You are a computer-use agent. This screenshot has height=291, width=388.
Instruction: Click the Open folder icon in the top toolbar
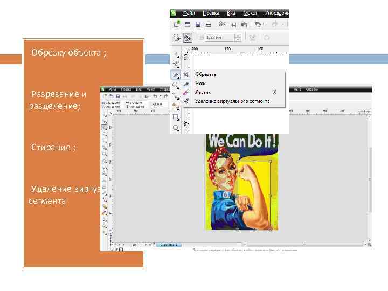point(188,24)
